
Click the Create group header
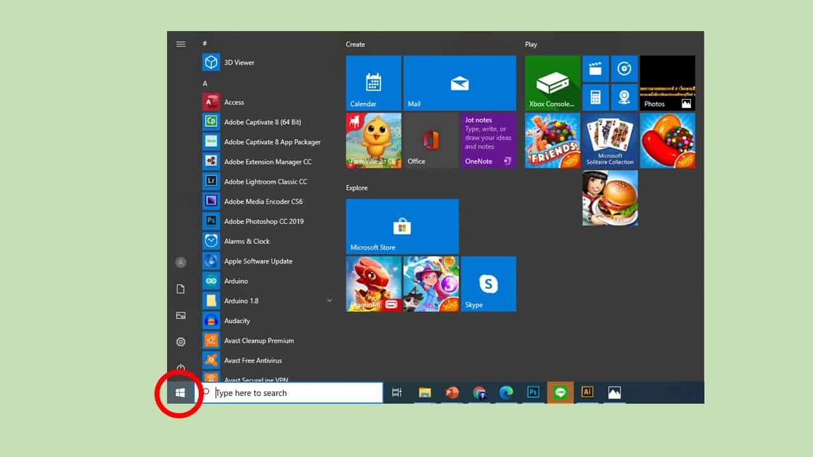coord(355,44)
